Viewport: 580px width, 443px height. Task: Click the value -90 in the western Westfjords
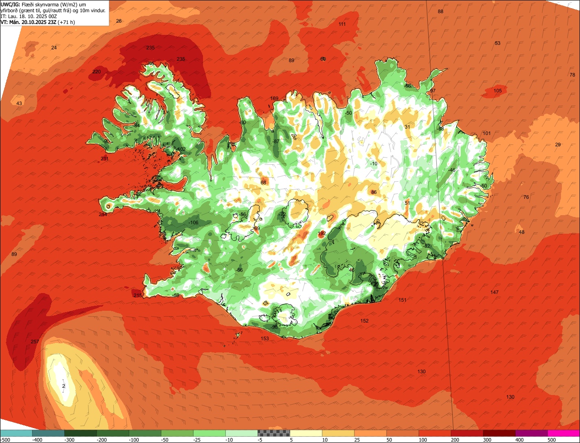pyautogui.click(x=106, y=141)
